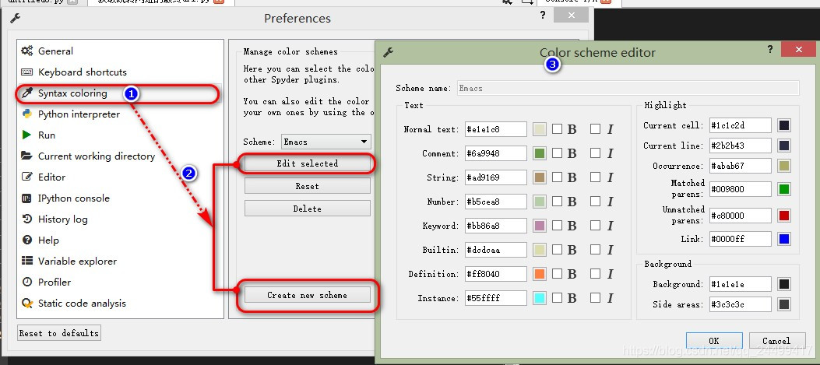Click the Syntax coloring eyedropper icon
The height and width of the screenshot is (365, 820).
(26, 93)
